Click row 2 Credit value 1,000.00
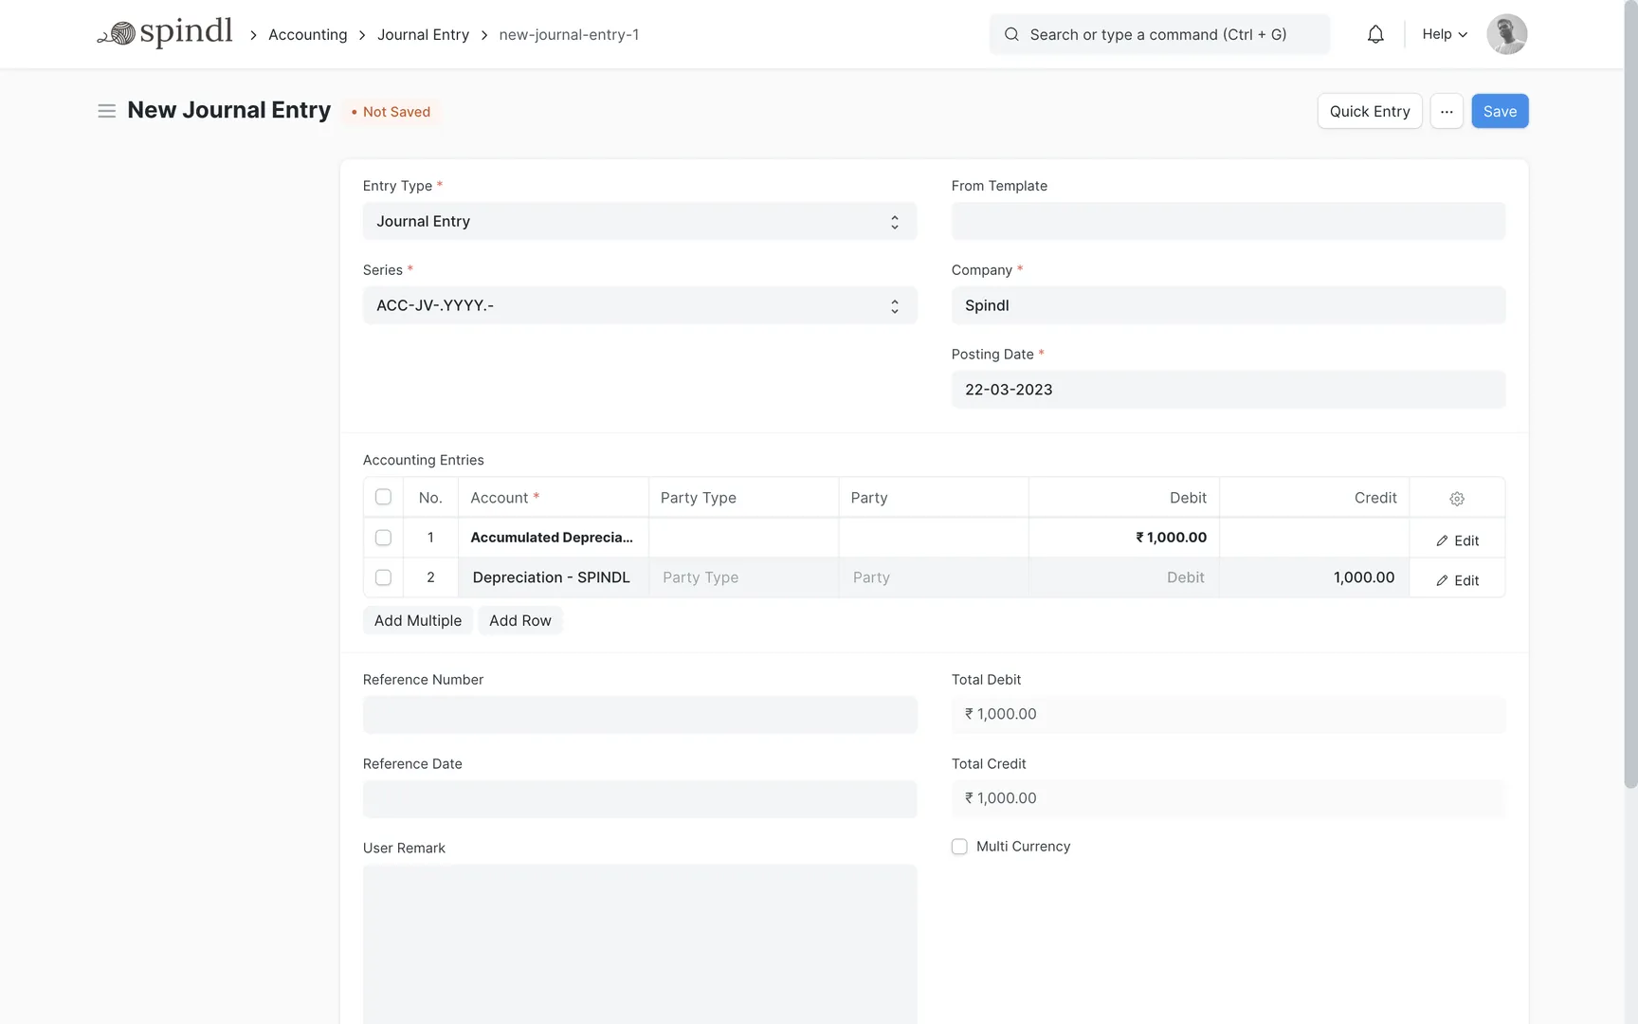Image resolution: width=1638 pixels, height=1024 pixels. pyautogui.click(x=1363, y=577)
